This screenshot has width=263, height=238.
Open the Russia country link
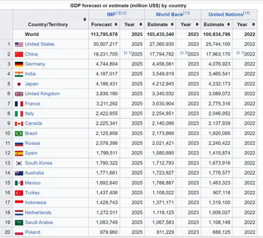[x=32, y=143]
